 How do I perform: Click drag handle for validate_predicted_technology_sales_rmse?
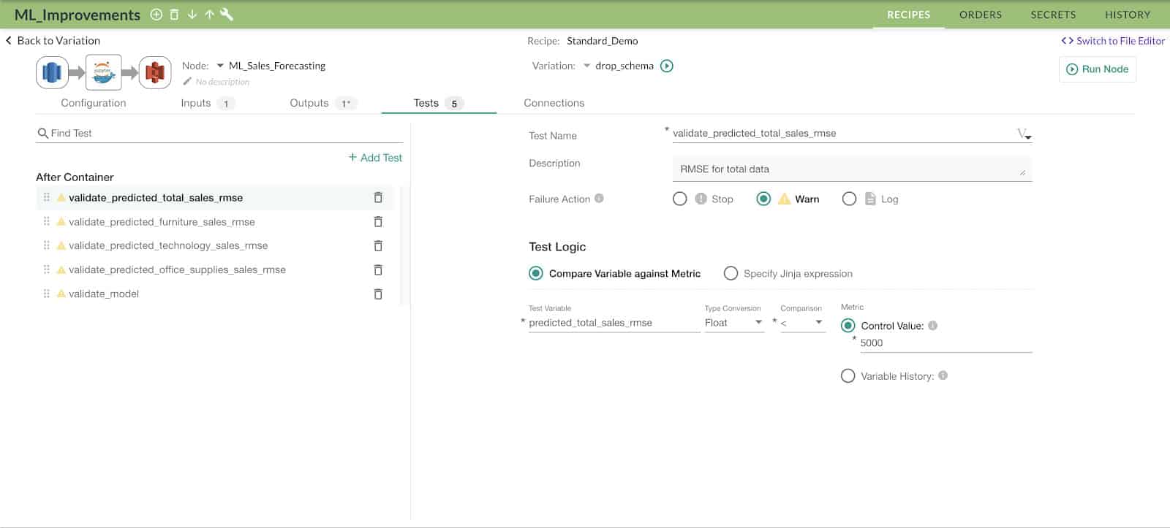(47, 246)
